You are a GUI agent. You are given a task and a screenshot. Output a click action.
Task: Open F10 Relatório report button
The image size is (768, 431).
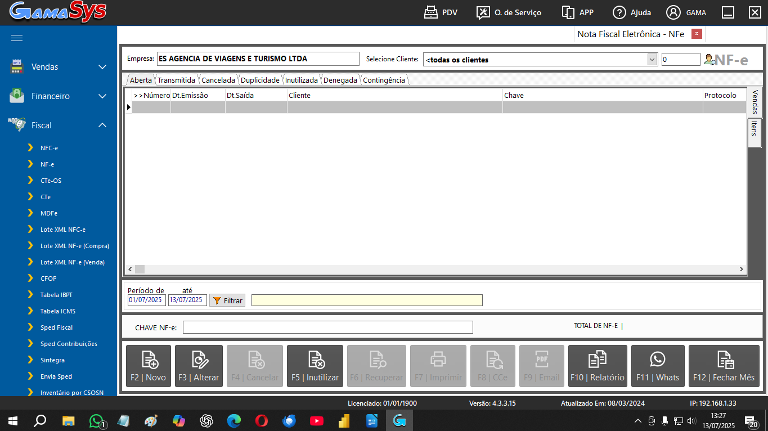tap(598, 366)
